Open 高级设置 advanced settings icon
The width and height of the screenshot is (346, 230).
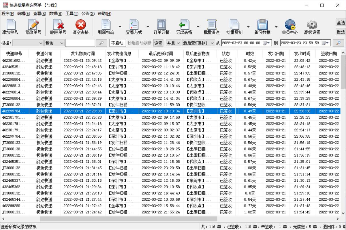pos(312,27)
